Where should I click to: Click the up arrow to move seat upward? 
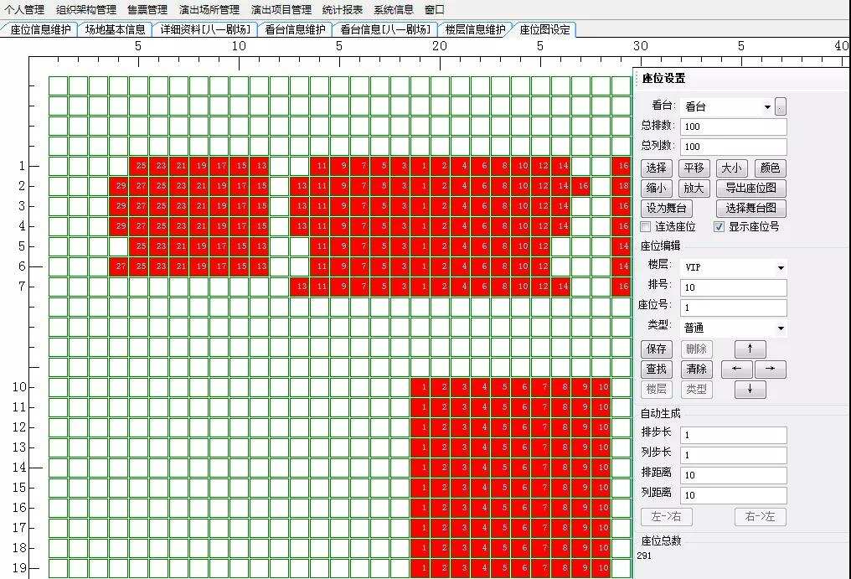[750, 349]
